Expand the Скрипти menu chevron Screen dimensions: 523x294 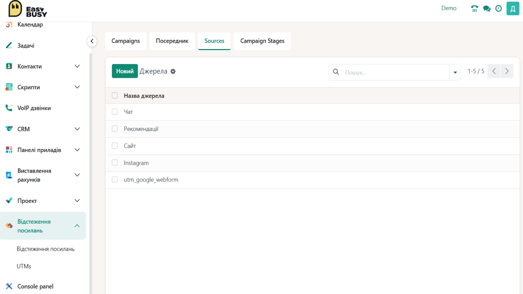[77, 87]
